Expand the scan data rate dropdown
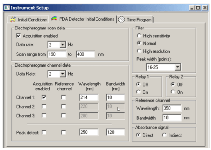The image size is (211, 150). pyautogui.click(x=63, y=44)
